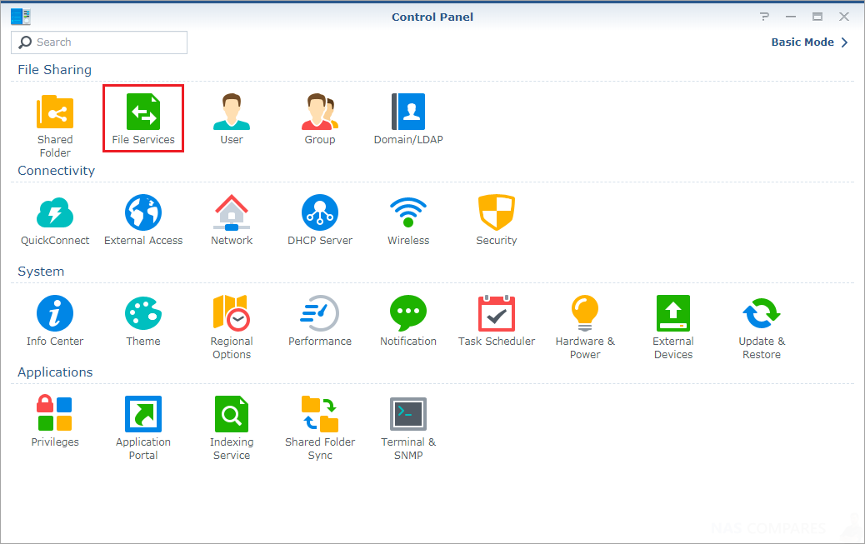Open the Info Center
Screen dimensions: 865x544
pos(55,321)
